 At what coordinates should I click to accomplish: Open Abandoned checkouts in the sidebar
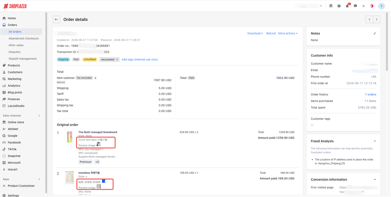[24, 38]
